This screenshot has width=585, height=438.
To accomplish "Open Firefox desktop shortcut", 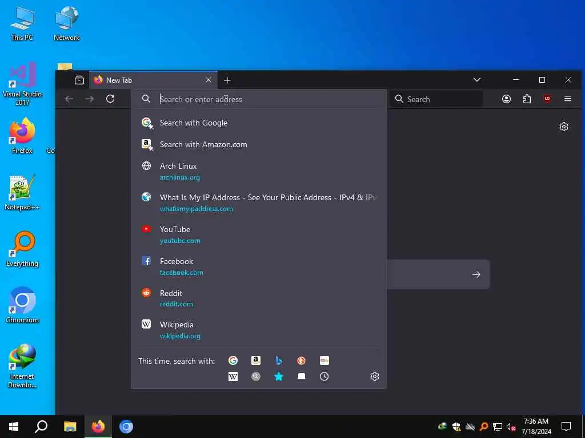I will 22,136.
